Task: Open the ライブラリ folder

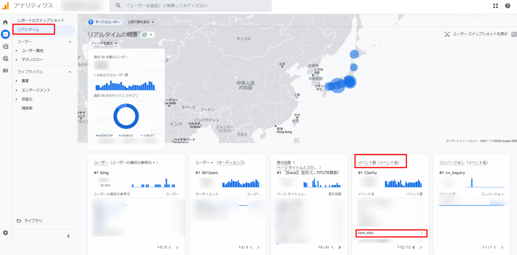Action: coord(29,221)
